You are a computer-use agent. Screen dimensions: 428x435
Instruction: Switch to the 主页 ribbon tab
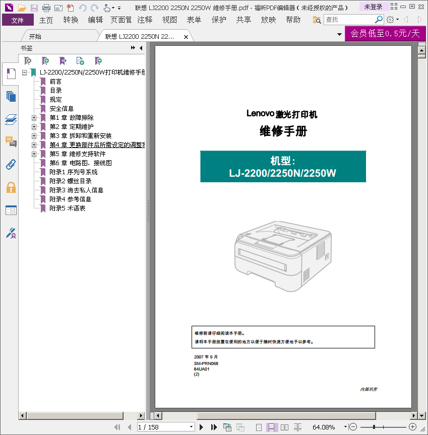point(46,20)
